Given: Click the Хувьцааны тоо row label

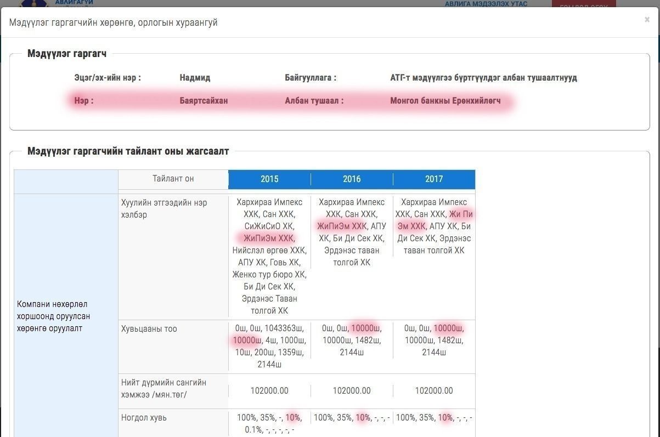Looking at the screenshot, I should (149, 329).
